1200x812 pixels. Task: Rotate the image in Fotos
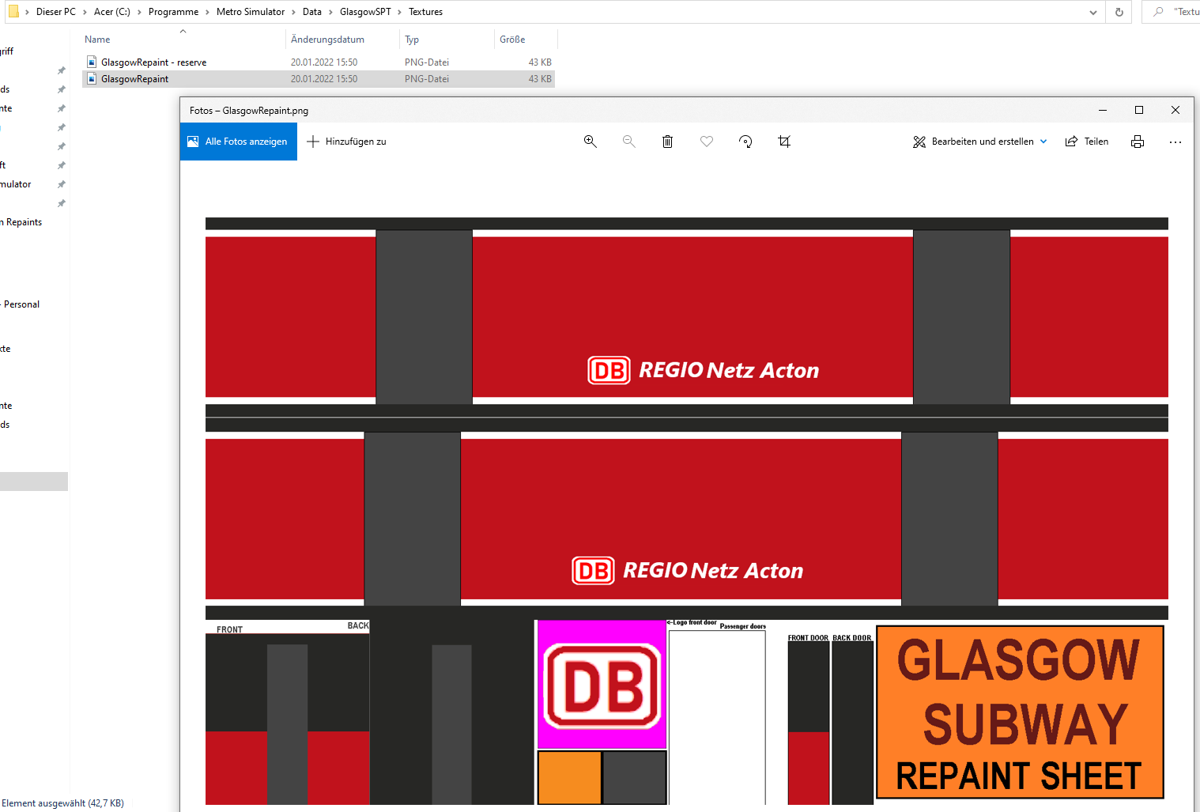click(745, 142)
